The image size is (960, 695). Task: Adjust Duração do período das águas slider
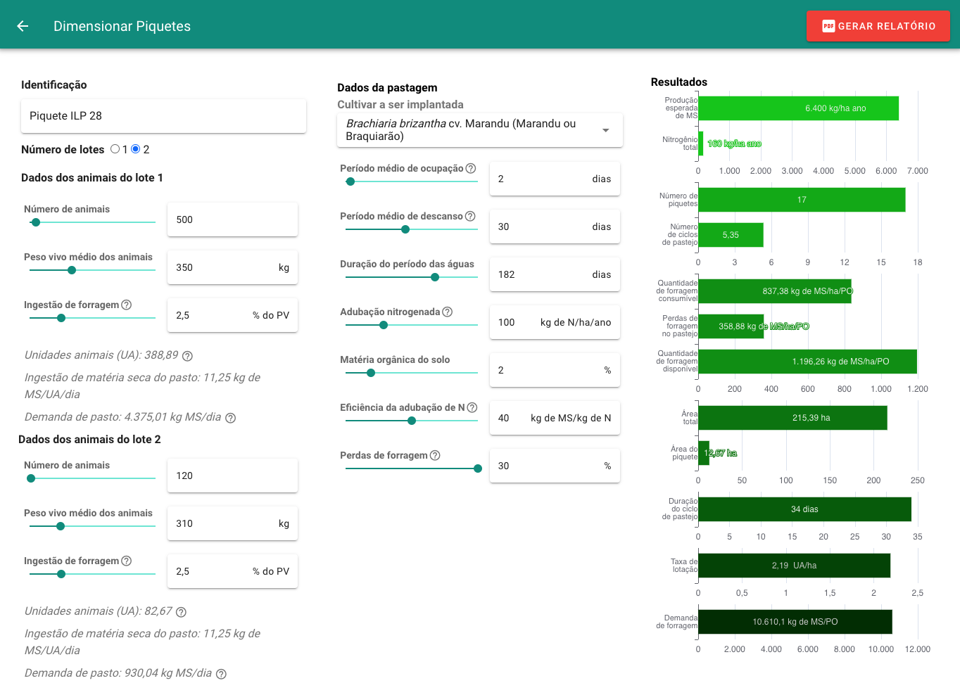(412, 277)
